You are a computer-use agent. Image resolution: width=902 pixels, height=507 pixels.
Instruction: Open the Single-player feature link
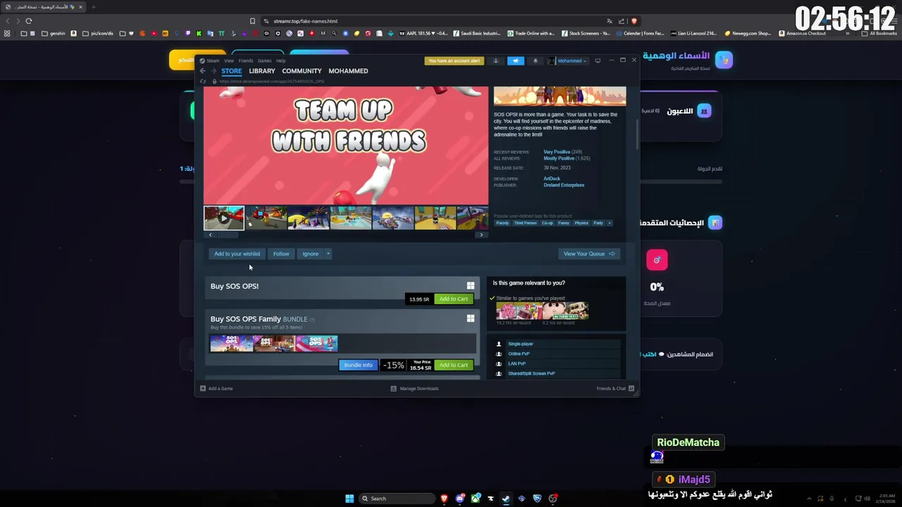[x=520, y=344]
